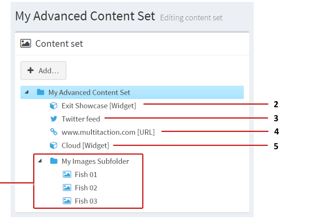Select the Cloud [Widget] entry

click(85, 145)
